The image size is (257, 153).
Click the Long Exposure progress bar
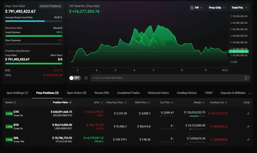[x=34, y=36]
